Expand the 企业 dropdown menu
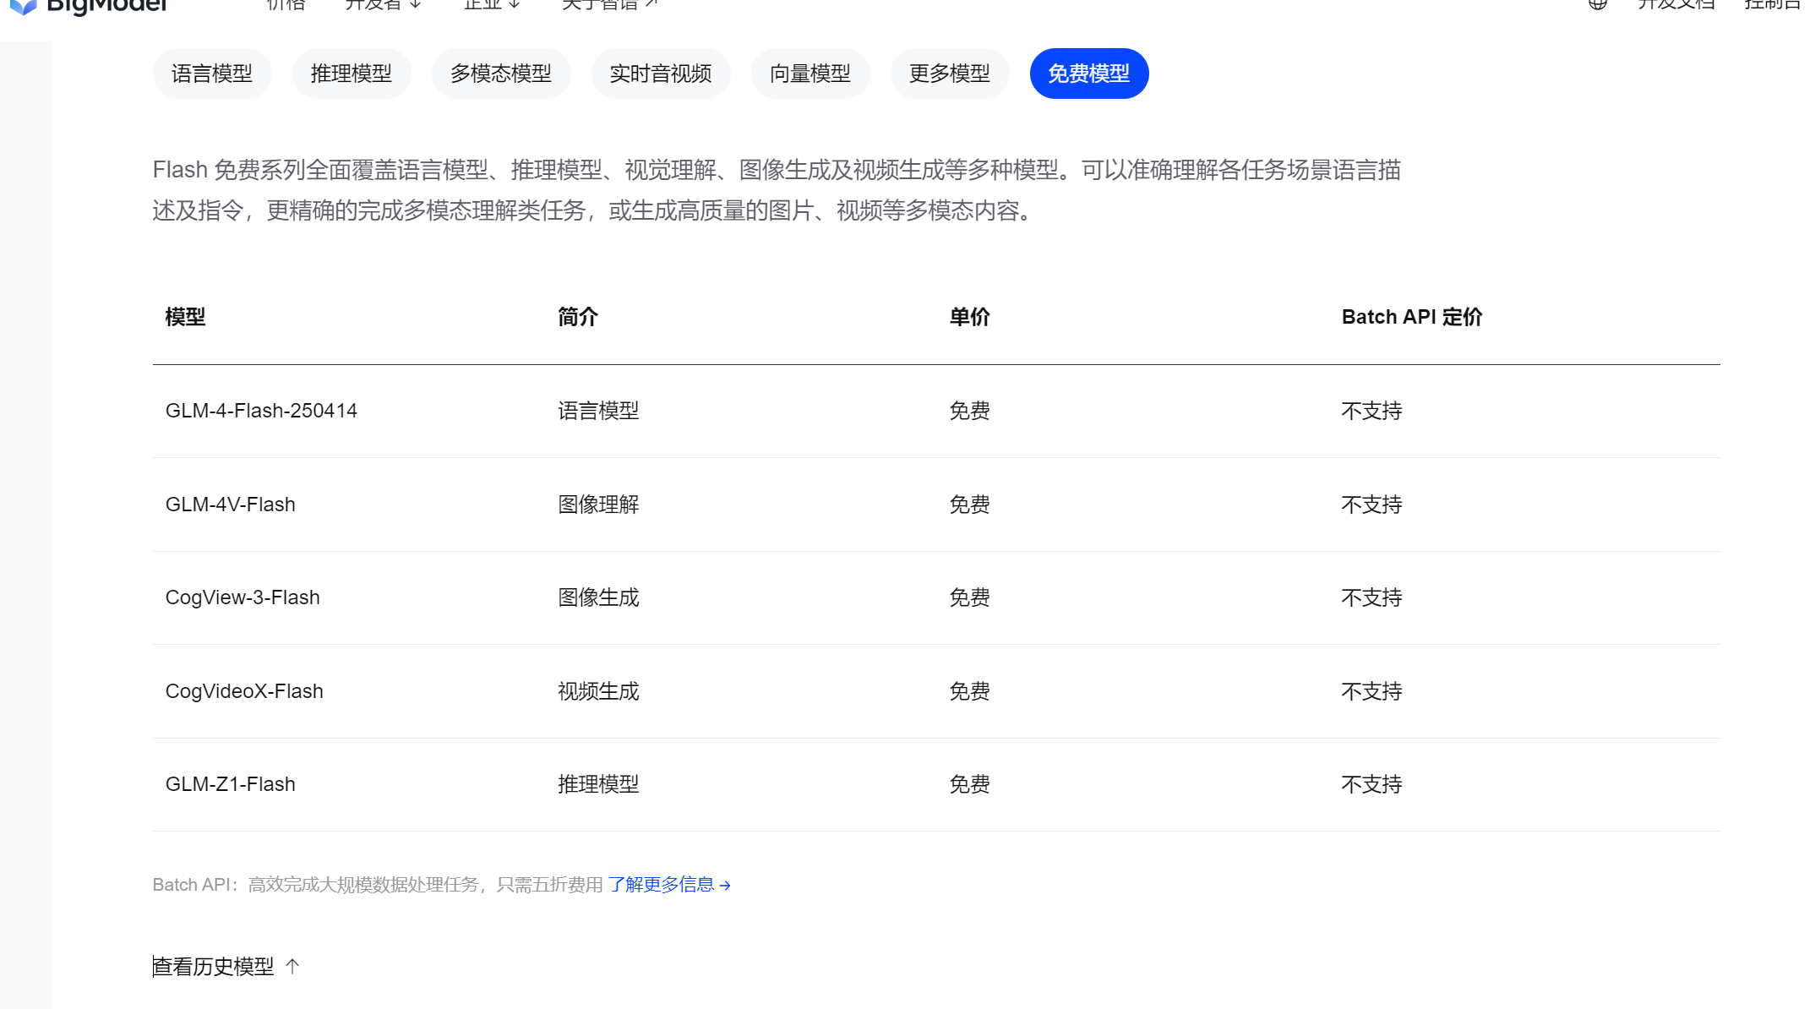The image size is (1810, 1009). [492, 4]
